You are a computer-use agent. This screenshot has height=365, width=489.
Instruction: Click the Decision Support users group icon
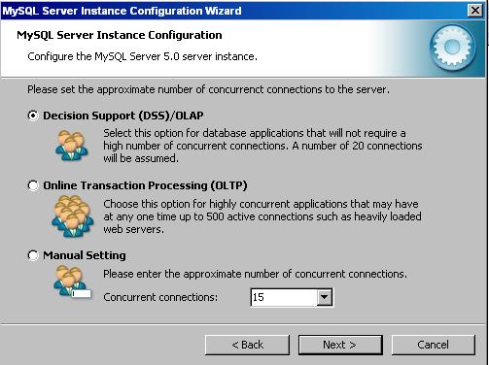tap(72, 146)
